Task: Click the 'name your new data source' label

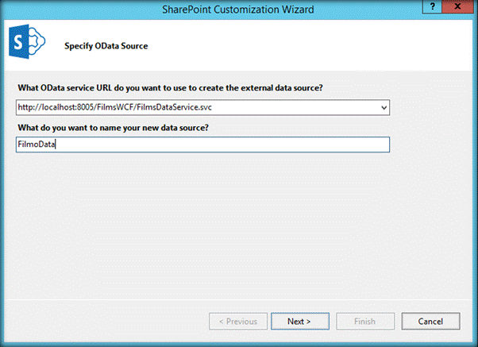Action: point(113,128)
